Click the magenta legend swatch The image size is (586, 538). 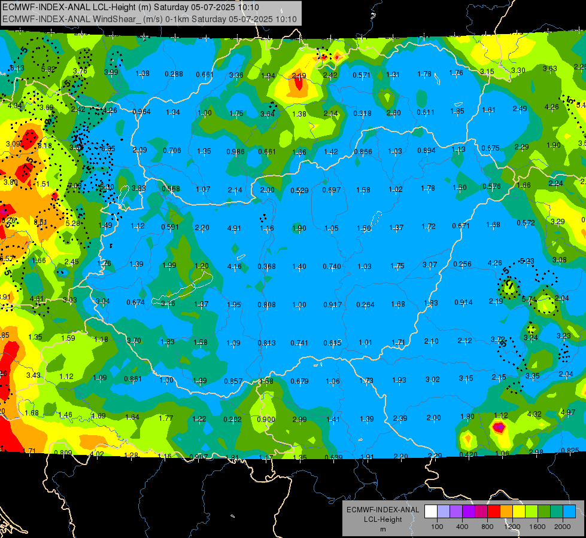click(x=481, y=512)
